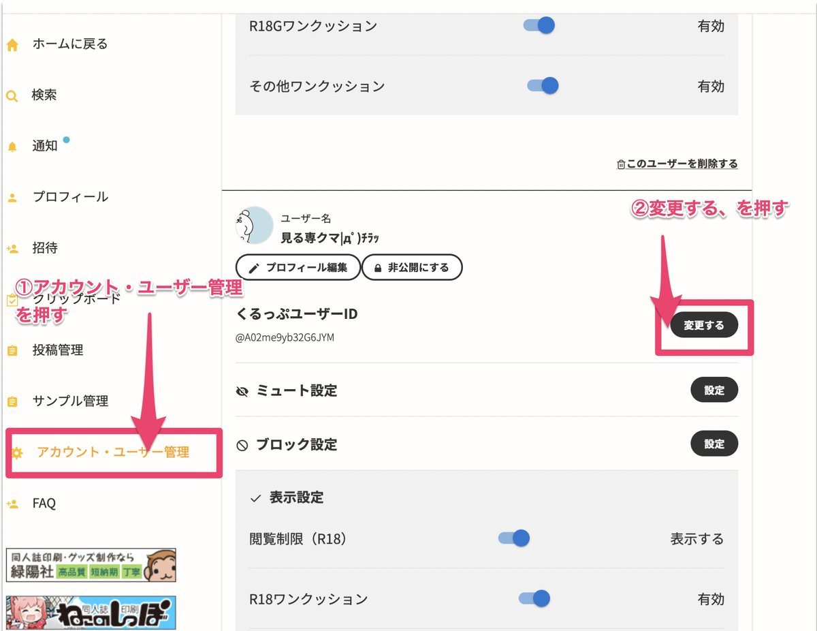The image size is (817, 631).
Task: Click the profile person icon
Action: pos(12,198)
